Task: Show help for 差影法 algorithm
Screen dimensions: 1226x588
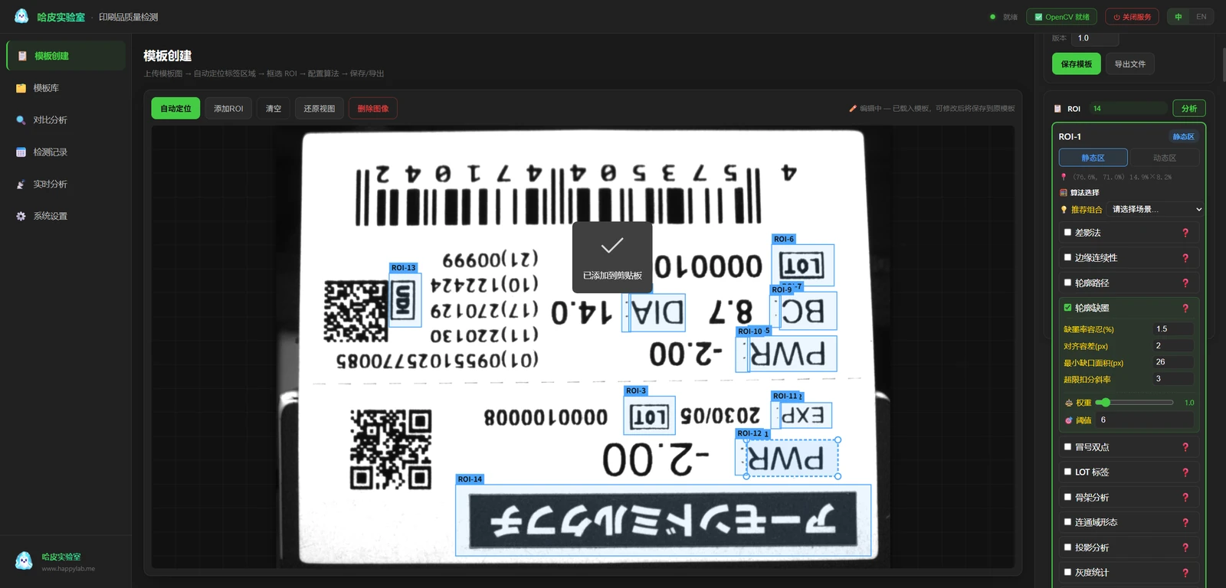Action: click(1185, 233)
